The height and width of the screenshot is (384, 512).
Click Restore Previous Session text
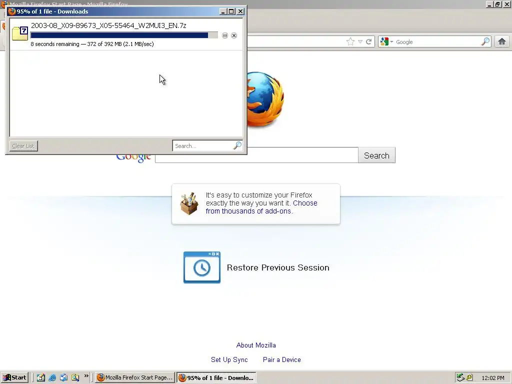click(x=278, y=268)
